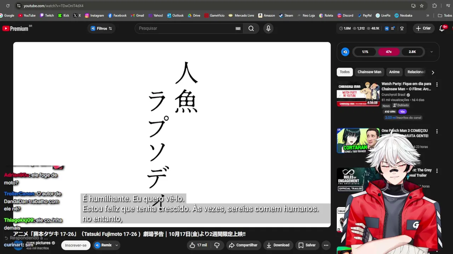This screenshot has height=254, width=453.
Task: Select the Relacionados filter chip
Action: coord(415,72)
